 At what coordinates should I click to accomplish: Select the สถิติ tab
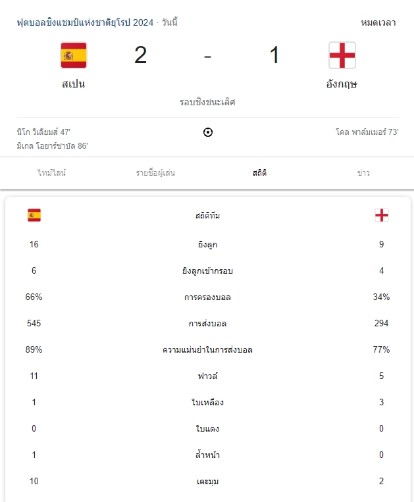pyautogui.click(x=259, y=173)
